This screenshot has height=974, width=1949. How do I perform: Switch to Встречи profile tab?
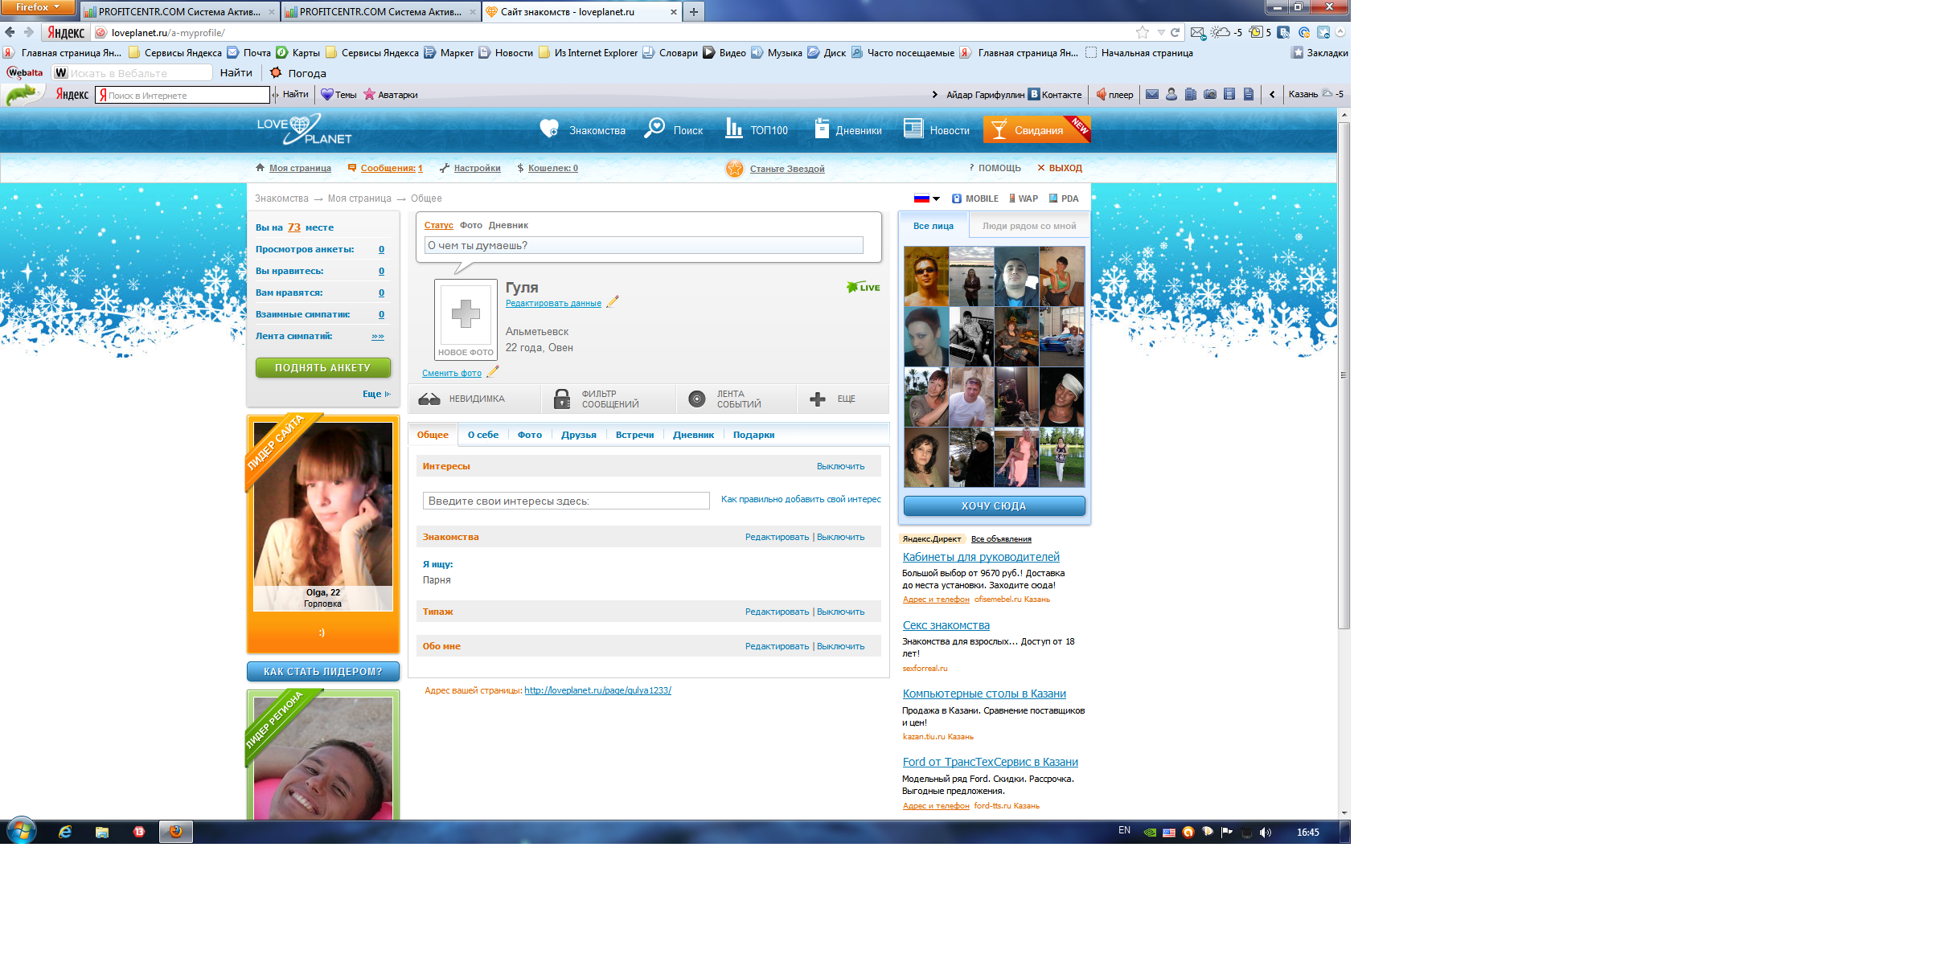634,435
